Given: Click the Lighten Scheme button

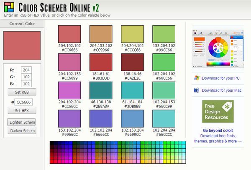Looking at the screenshot, I should pyautogui.click(x=21, y=122).
